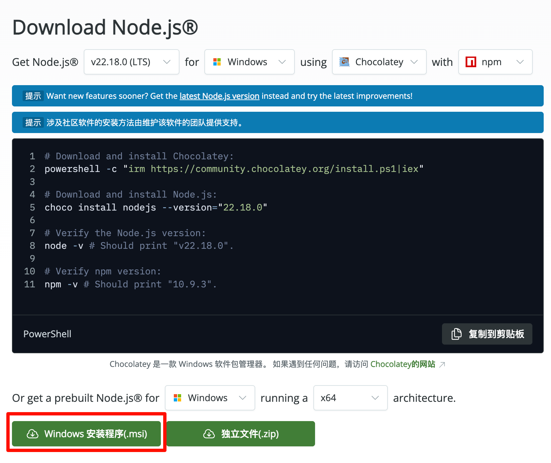Download the Windows 安装程序(.msi) installer
The image size is (551, 463).
[86, 434]
